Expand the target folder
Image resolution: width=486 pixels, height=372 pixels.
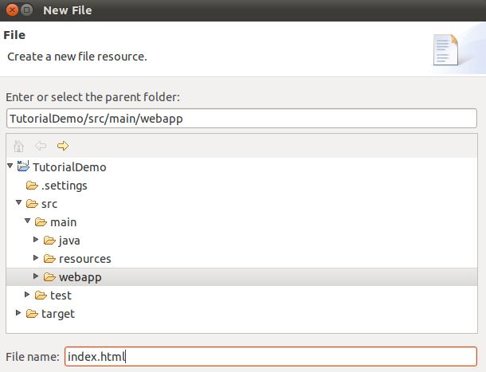click(18, 312)
